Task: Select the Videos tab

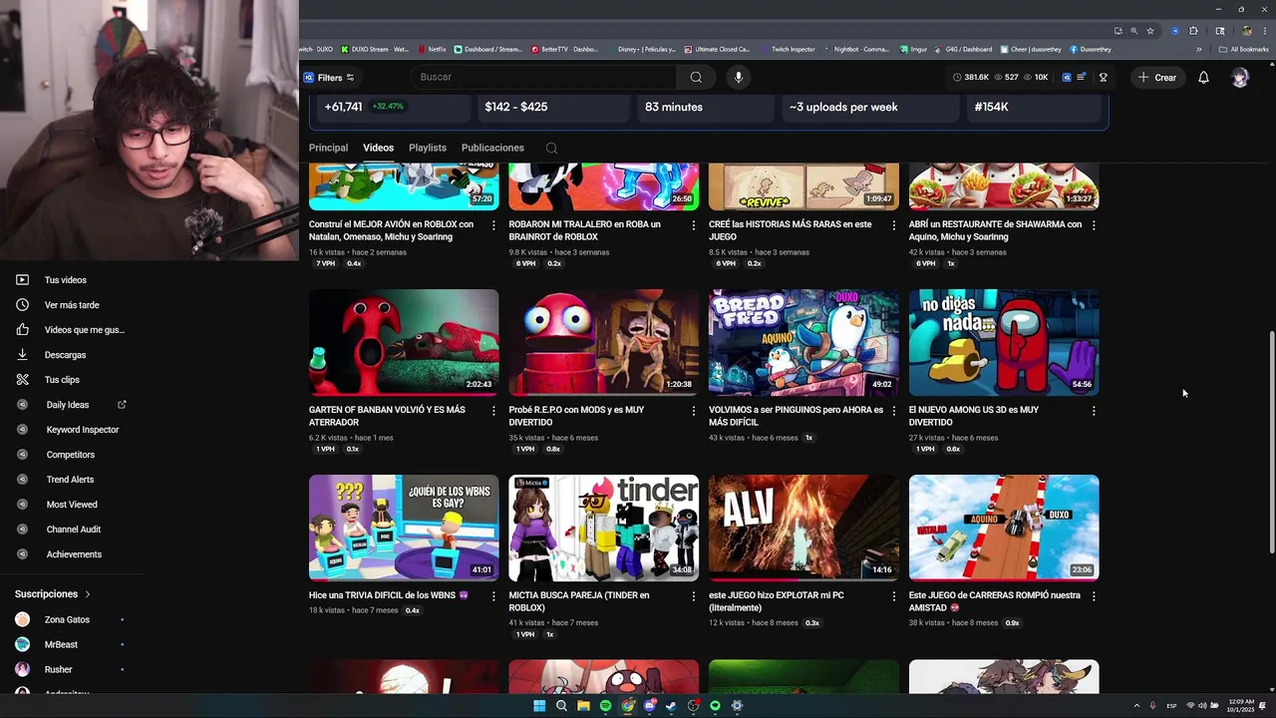Action: (x=378, y=148)
